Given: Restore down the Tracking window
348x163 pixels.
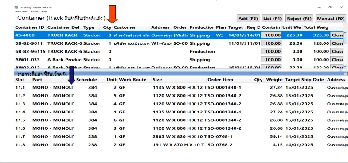Looking at the screenshot, I should pos(330,8).
